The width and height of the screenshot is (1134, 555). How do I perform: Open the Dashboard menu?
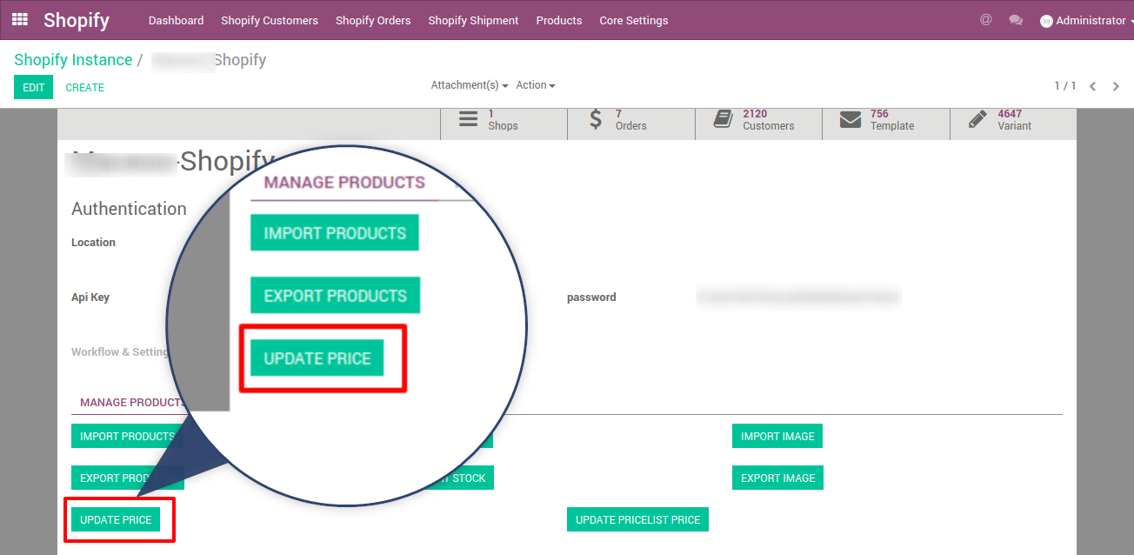tap(177, 20)
